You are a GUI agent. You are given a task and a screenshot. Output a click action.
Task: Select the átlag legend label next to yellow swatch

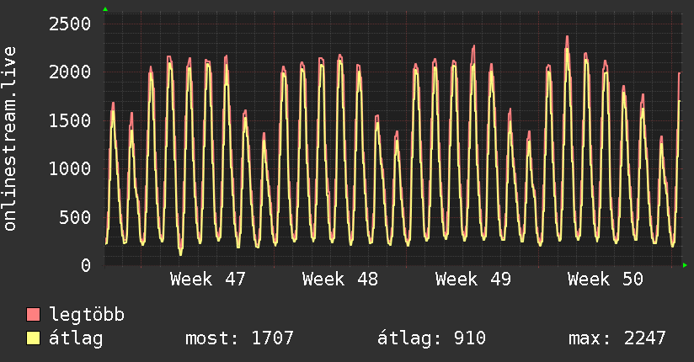(x=76, y=338)
